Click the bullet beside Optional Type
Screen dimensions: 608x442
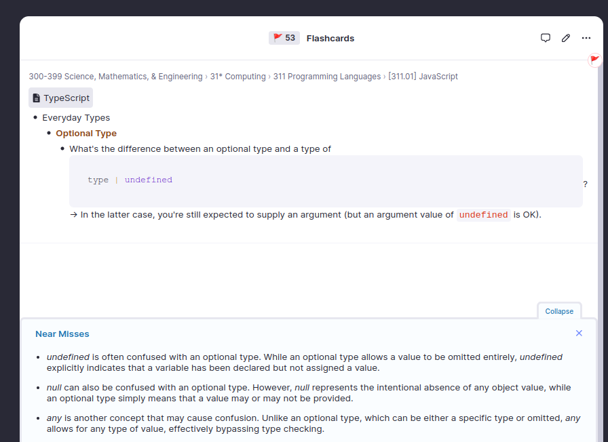49,134
